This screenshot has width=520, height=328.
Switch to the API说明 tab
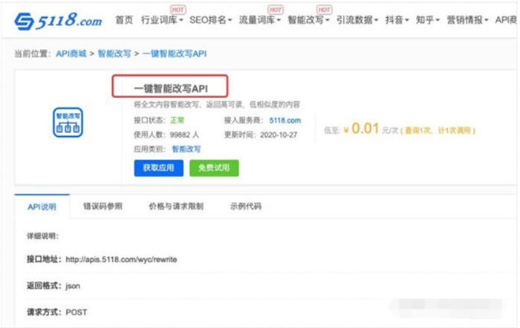(x=42, y=207)
